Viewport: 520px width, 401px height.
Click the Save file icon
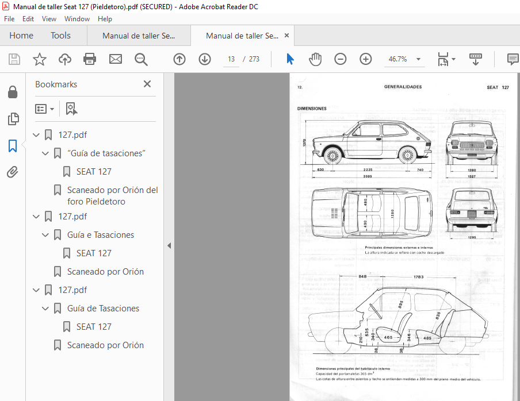(x=14, y=59)
